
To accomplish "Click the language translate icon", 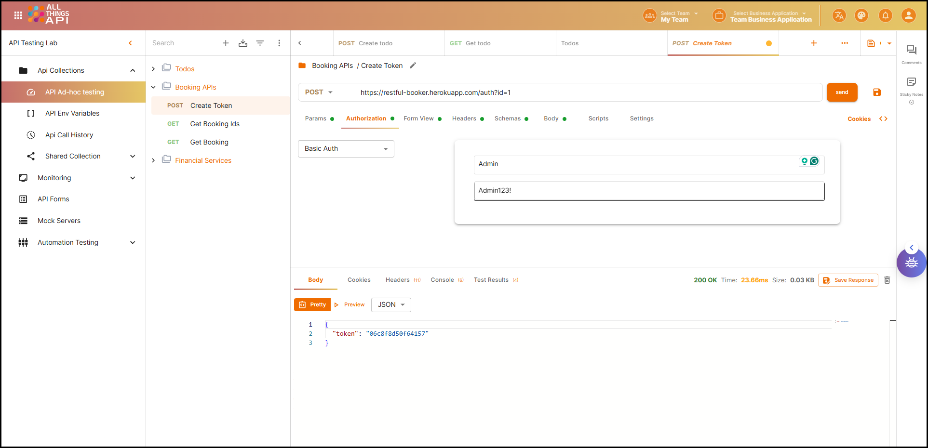I will coord(839,16).
